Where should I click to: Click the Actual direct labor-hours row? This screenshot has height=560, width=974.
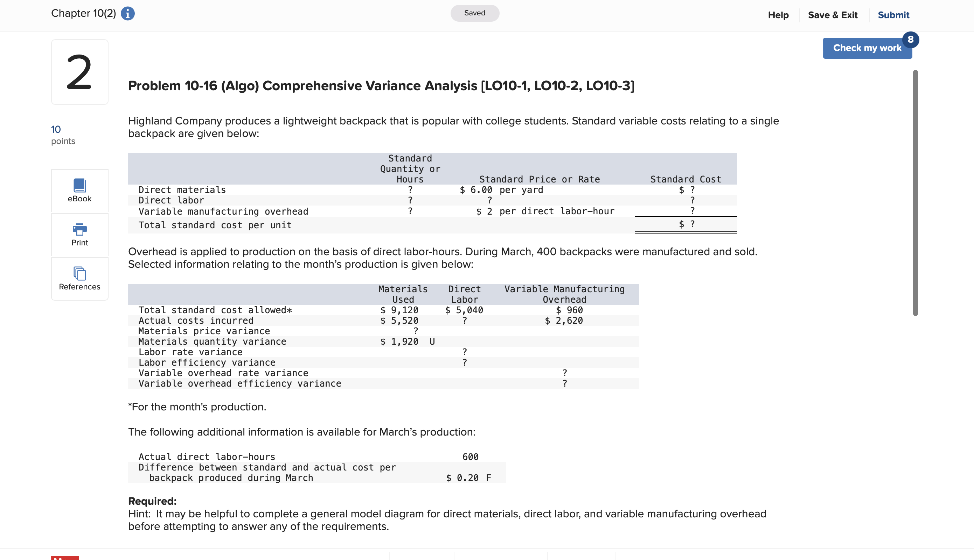(x=207, y=457)
